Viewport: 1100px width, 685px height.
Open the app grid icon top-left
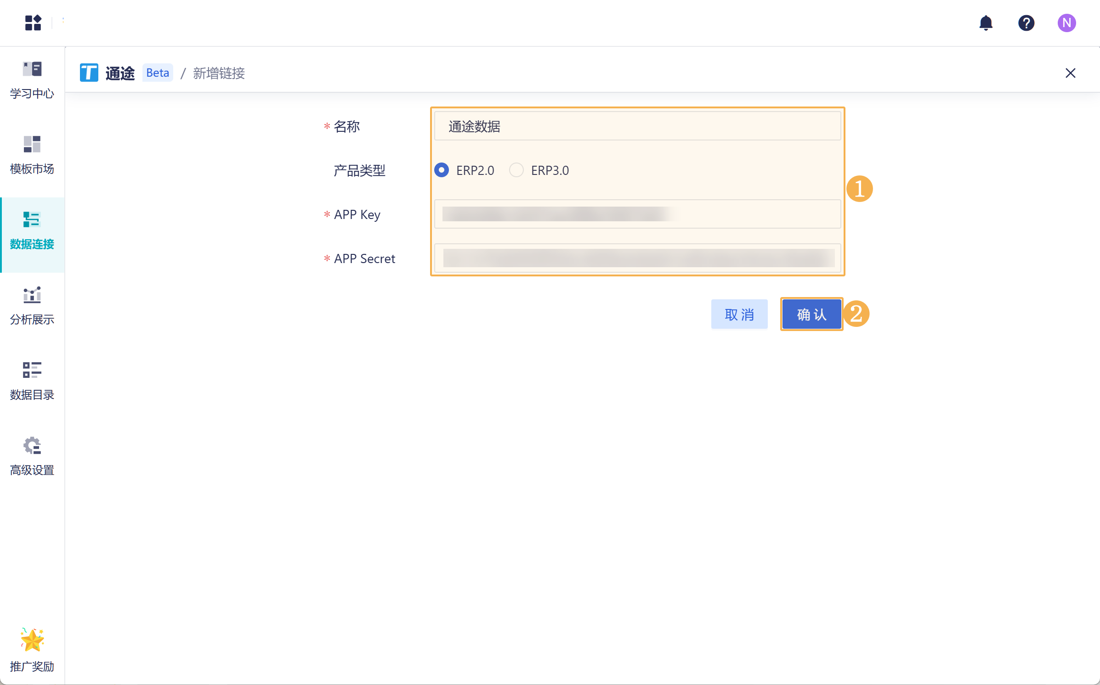pyautogui.click(x=33, y=22)
